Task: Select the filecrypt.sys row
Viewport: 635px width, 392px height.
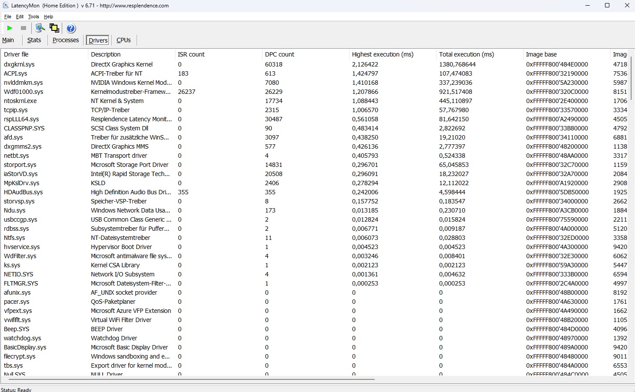Action: tap(315, 356)
